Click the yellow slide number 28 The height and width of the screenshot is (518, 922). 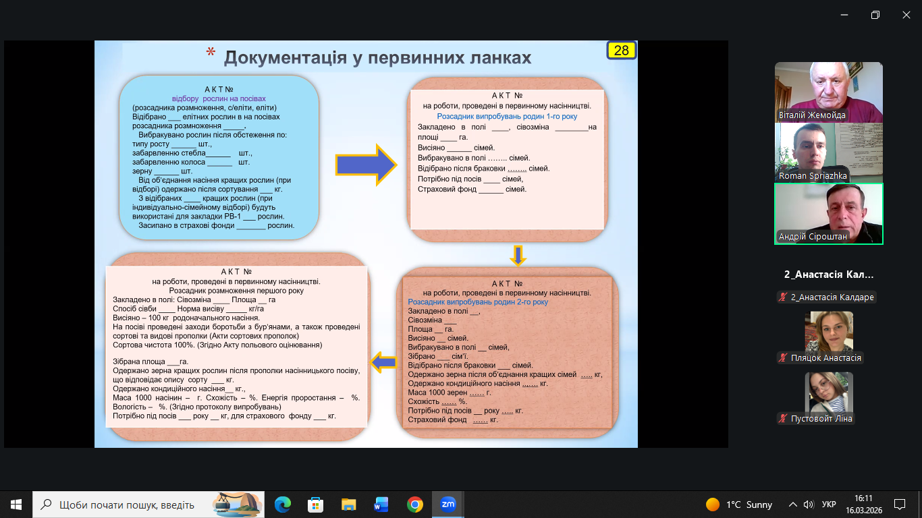click(x=621, y=51)
